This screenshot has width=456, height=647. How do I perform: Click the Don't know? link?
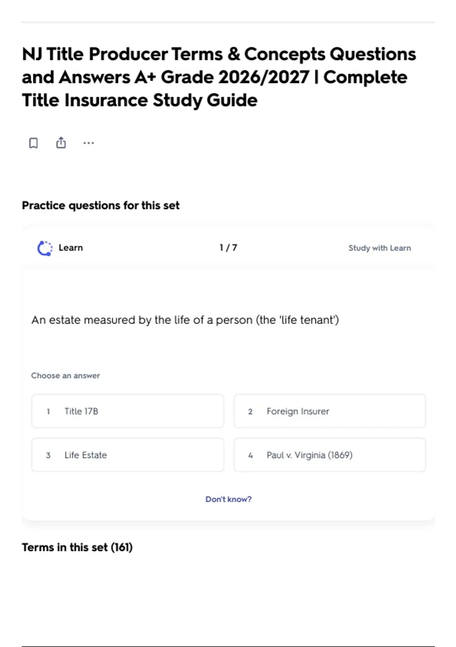(x=228, y=499)
